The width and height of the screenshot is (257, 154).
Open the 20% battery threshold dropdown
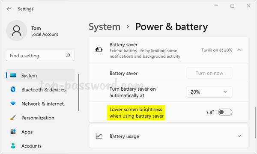209,92
